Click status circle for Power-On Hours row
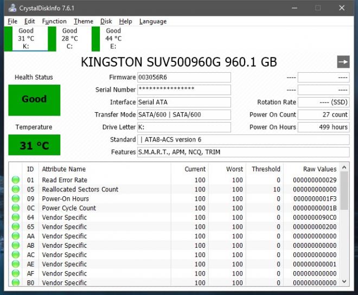 pos(16,198)
